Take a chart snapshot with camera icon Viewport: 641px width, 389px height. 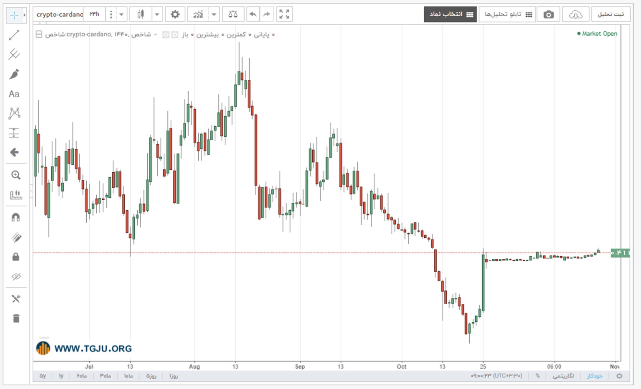548,14
